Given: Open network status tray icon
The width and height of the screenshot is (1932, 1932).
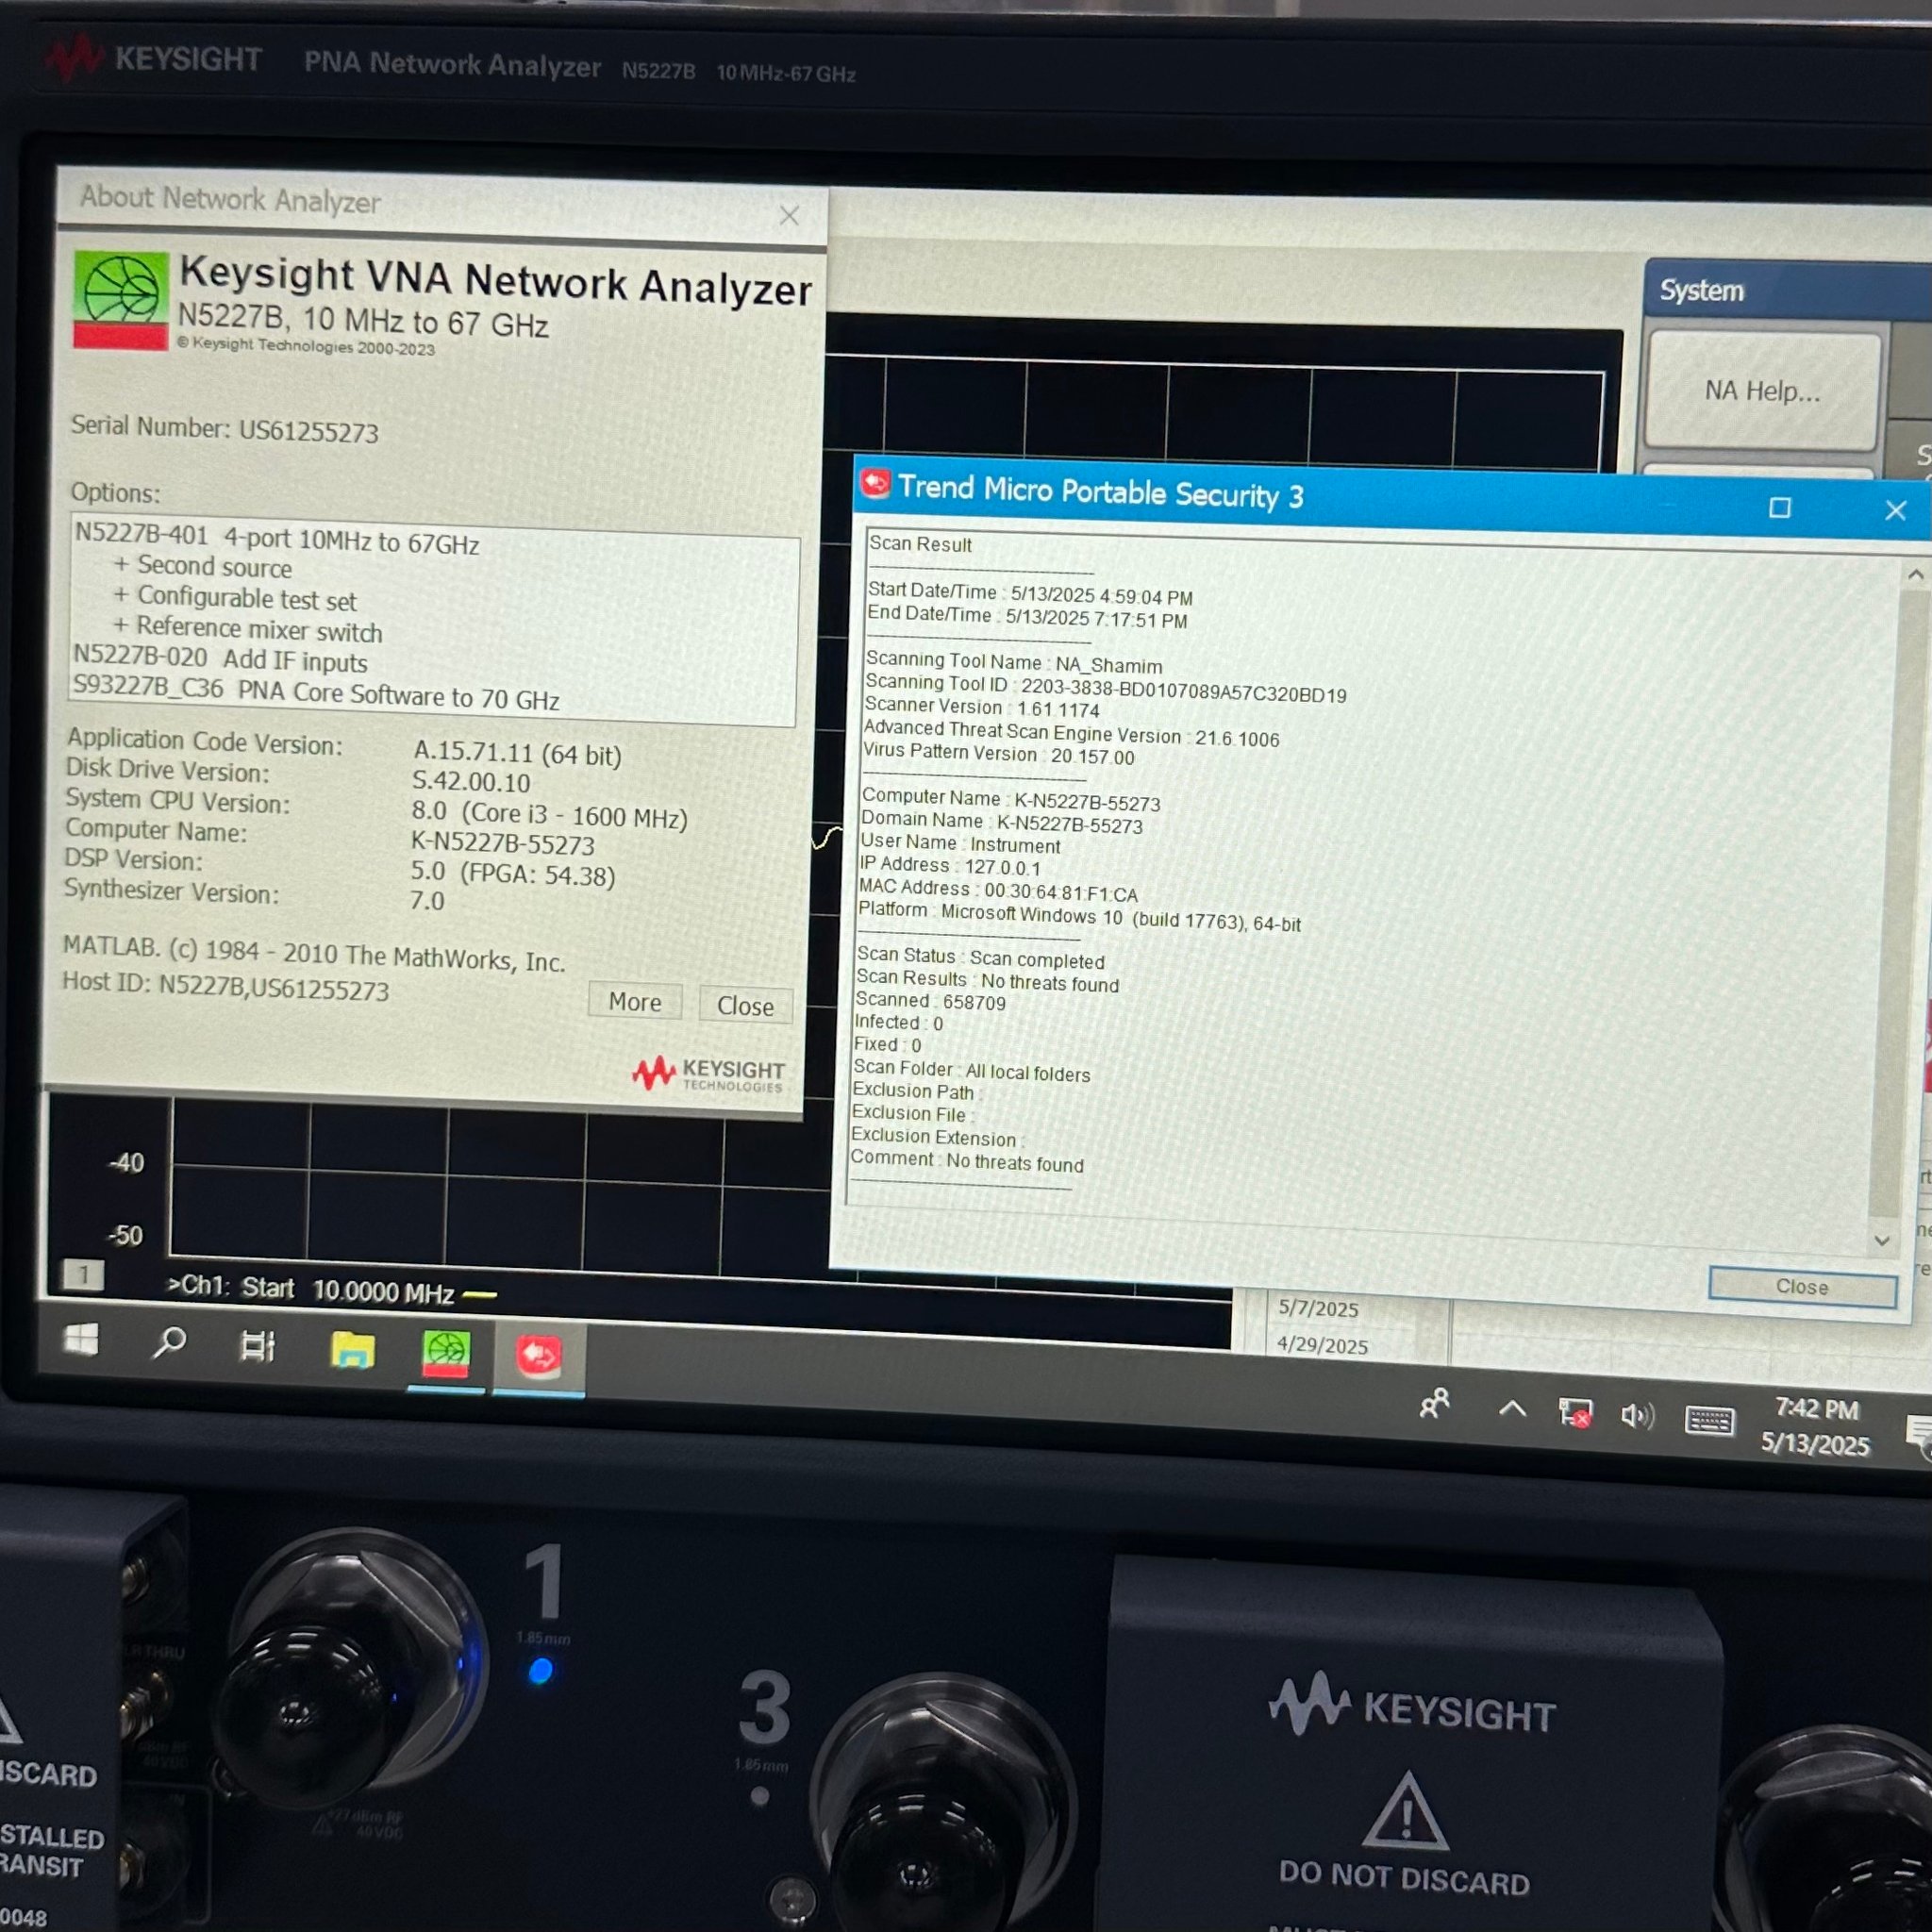Looking at the screenshot, I should point(1575,1413).
